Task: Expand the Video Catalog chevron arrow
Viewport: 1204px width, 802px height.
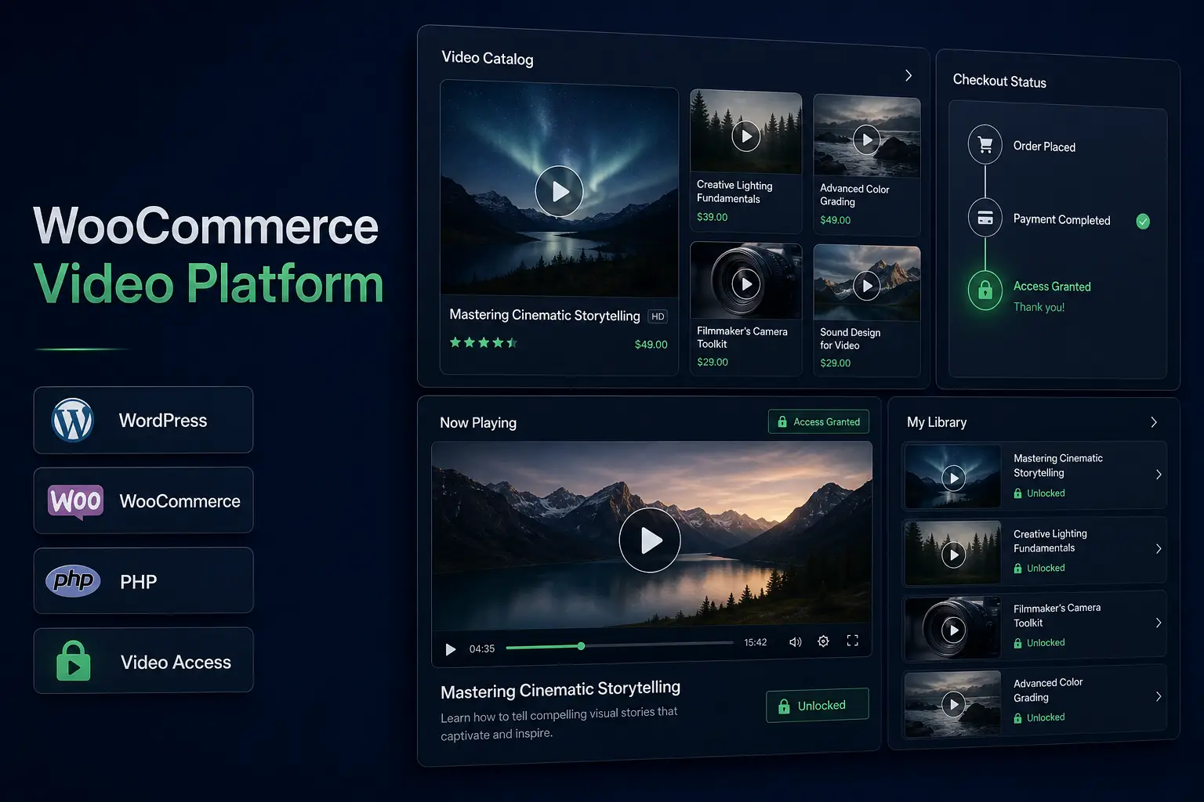Action: point(908,75)
